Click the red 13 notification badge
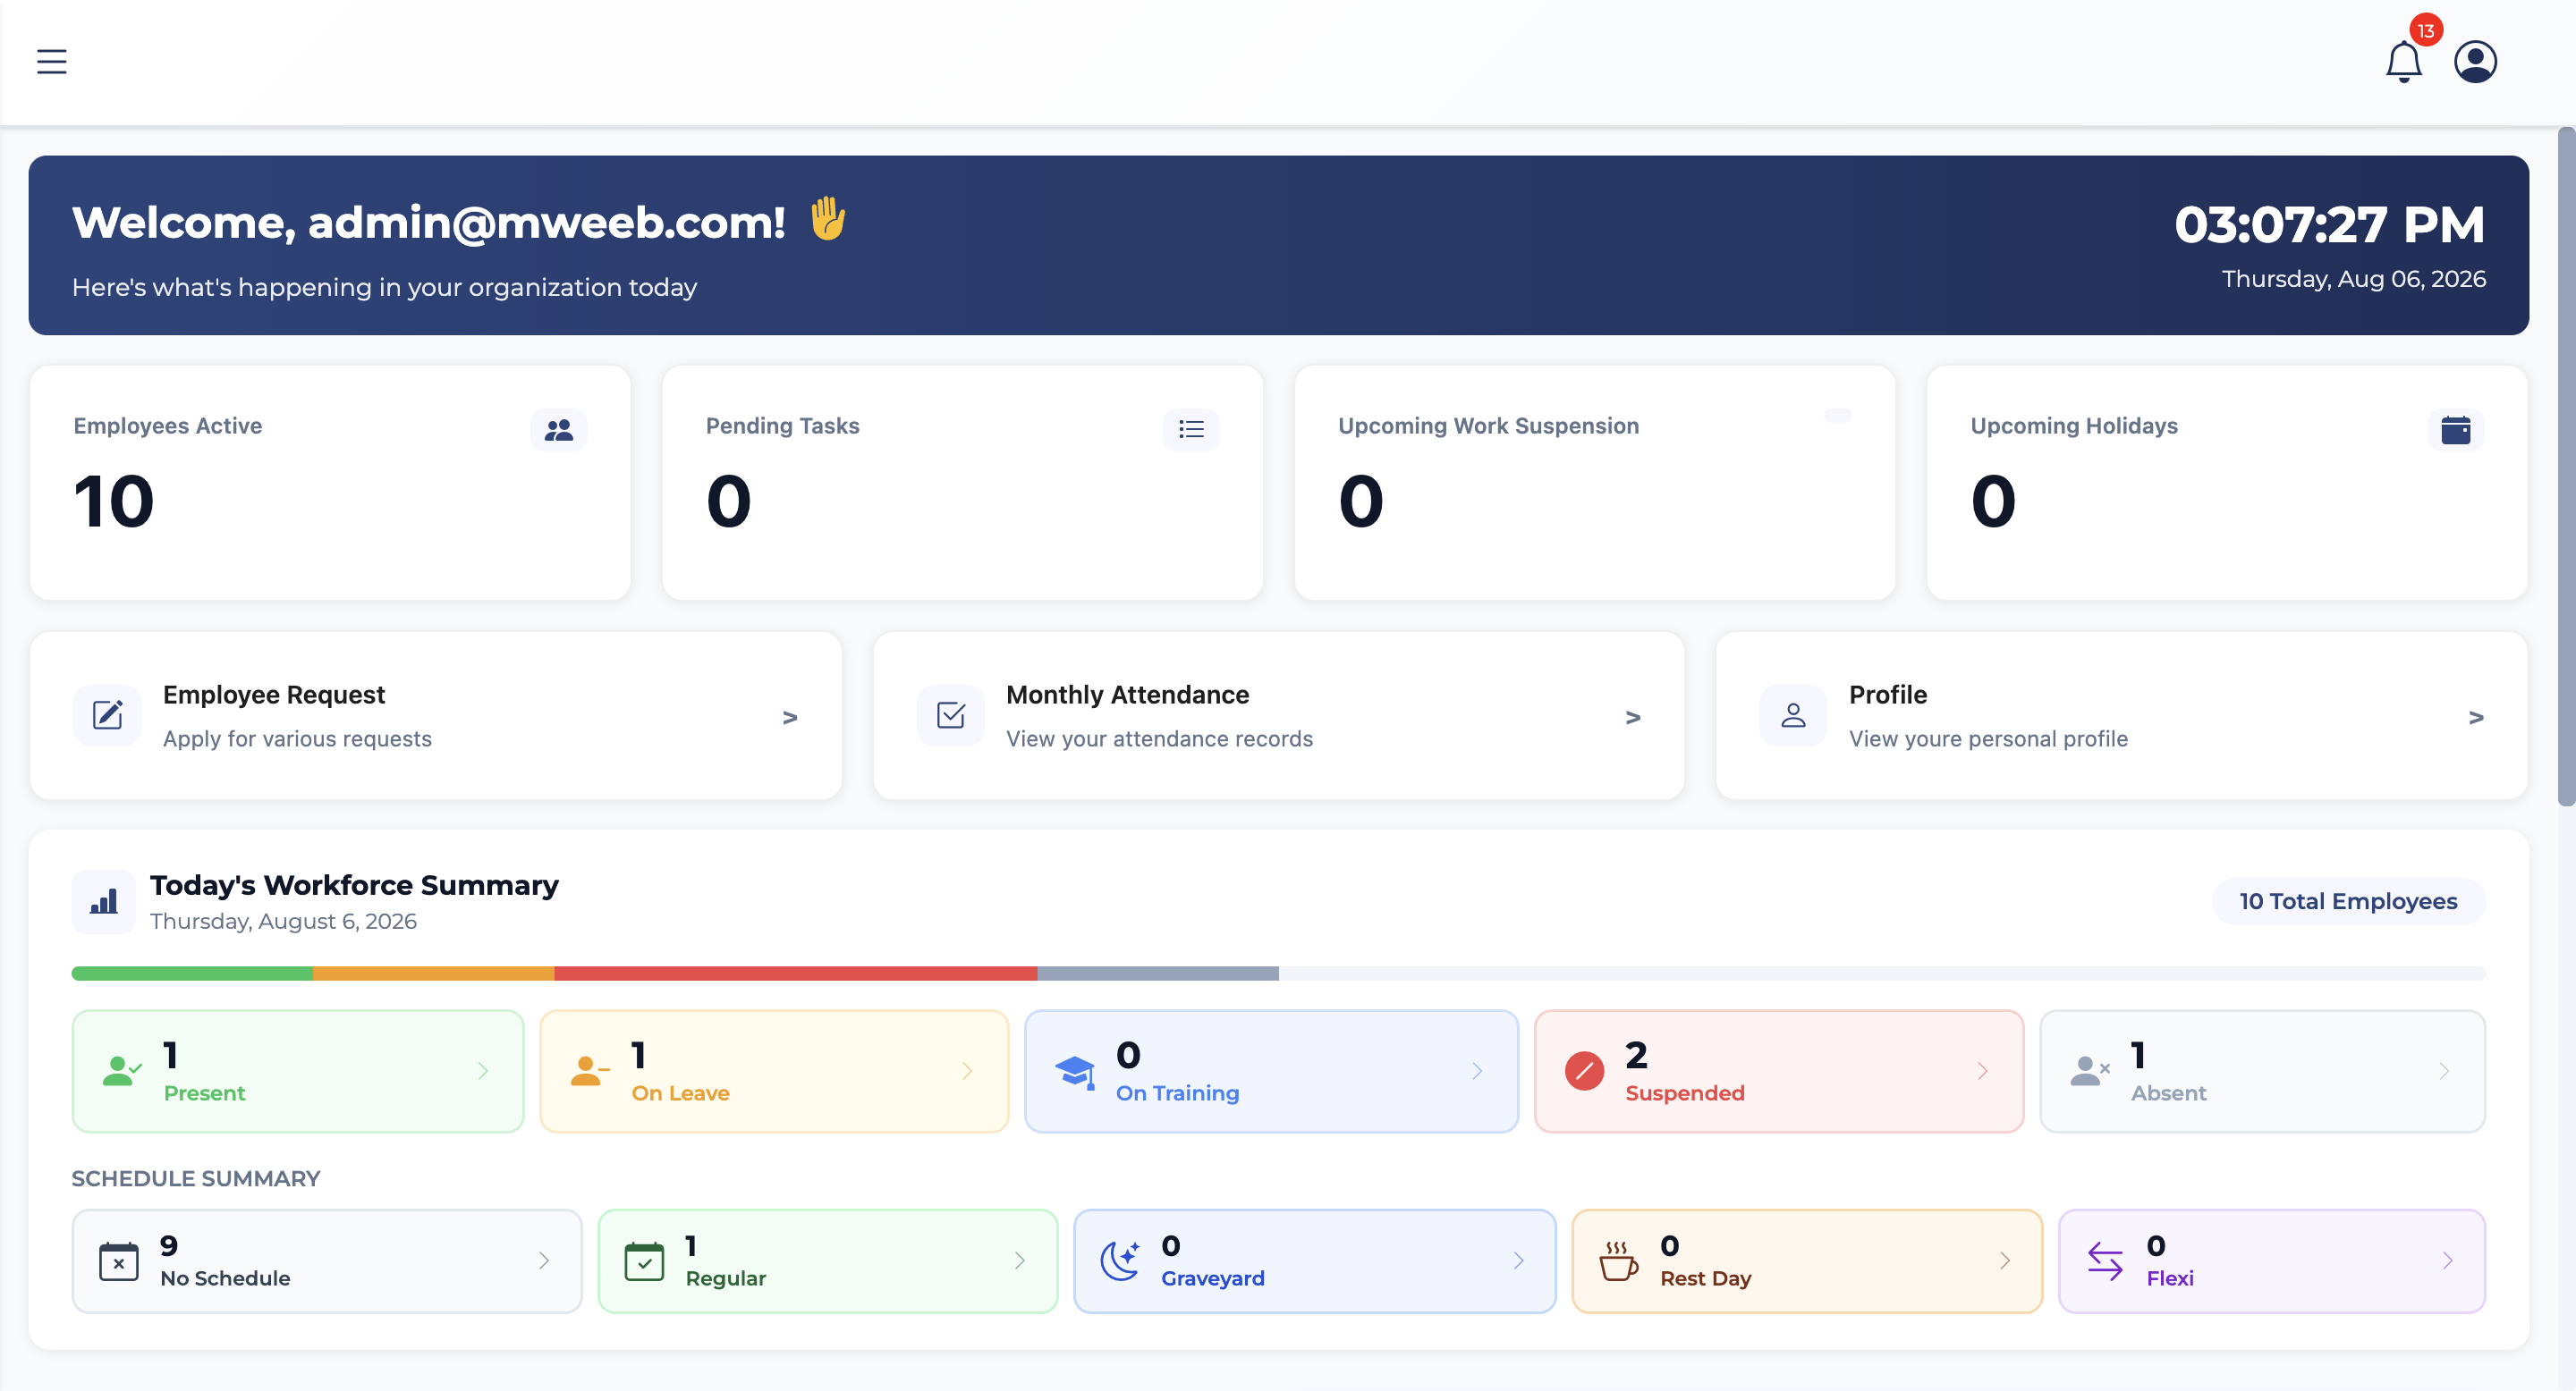The image size is (2576, 1391). tap(2426, 31)
